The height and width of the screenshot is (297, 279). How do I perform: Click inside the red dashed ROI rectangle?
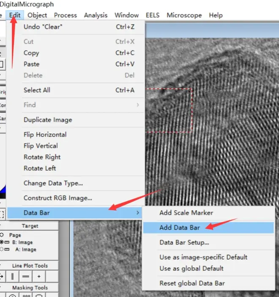[169, 110]
